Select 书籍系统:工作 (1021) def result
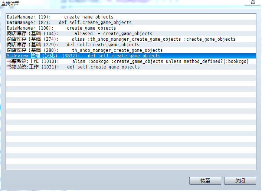 click(x=131, y=67)
